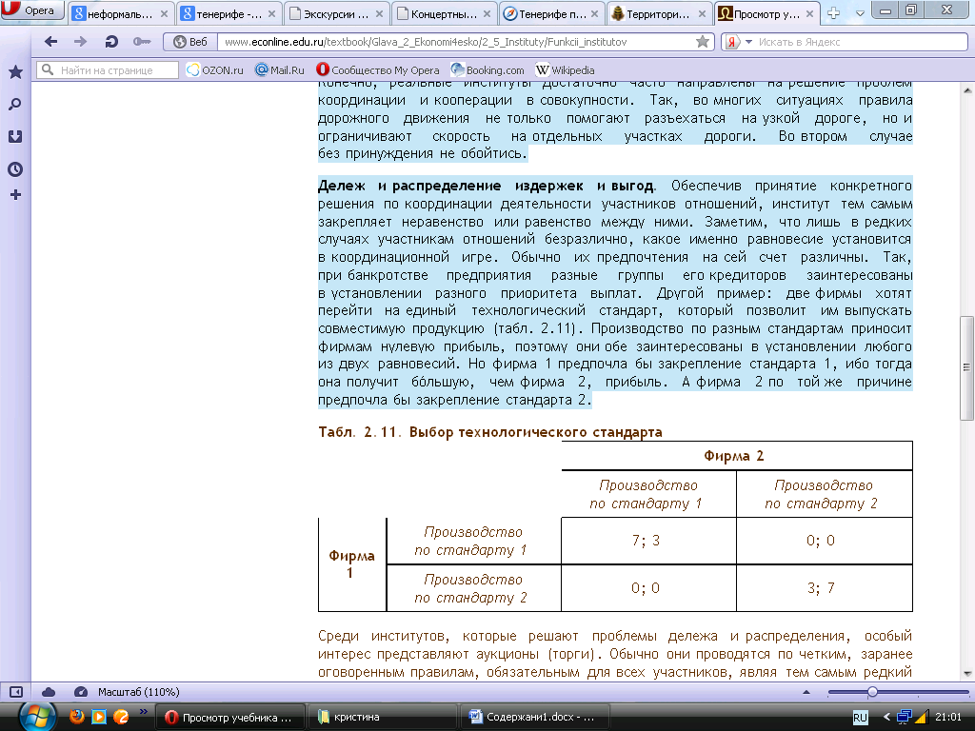Screen dimensions: 975x731
Task: Go back with the Back arrow
Action: tap(51, 42)
